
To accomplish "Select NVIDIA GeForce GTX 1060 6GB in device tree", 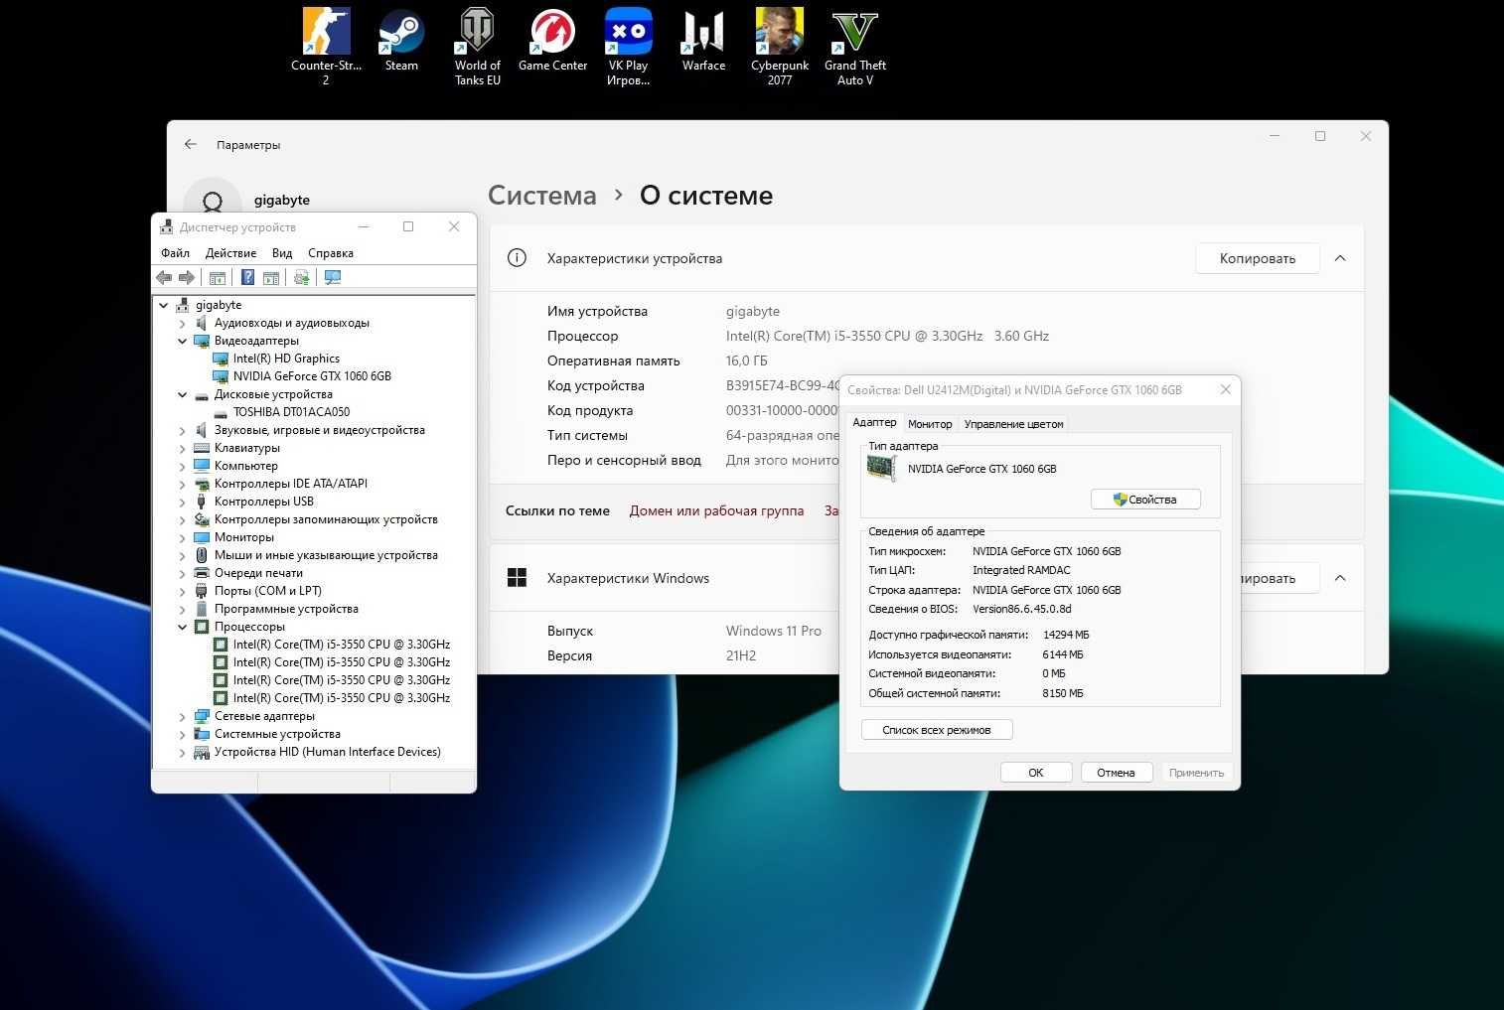I will click(x=312, y=376).
